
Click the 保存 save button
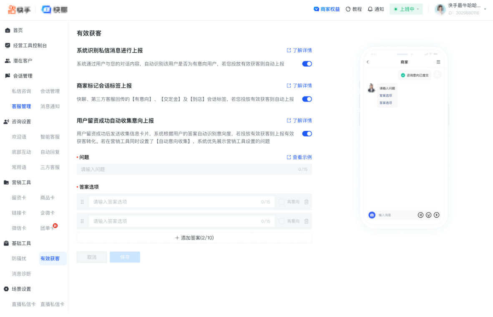pos(125,257)
